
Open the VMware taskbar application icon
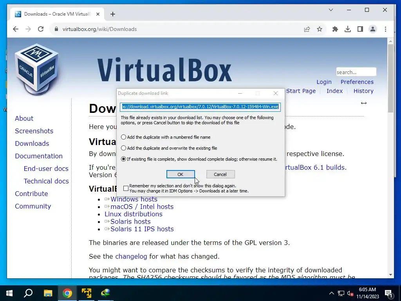click(x=87, y=293)
